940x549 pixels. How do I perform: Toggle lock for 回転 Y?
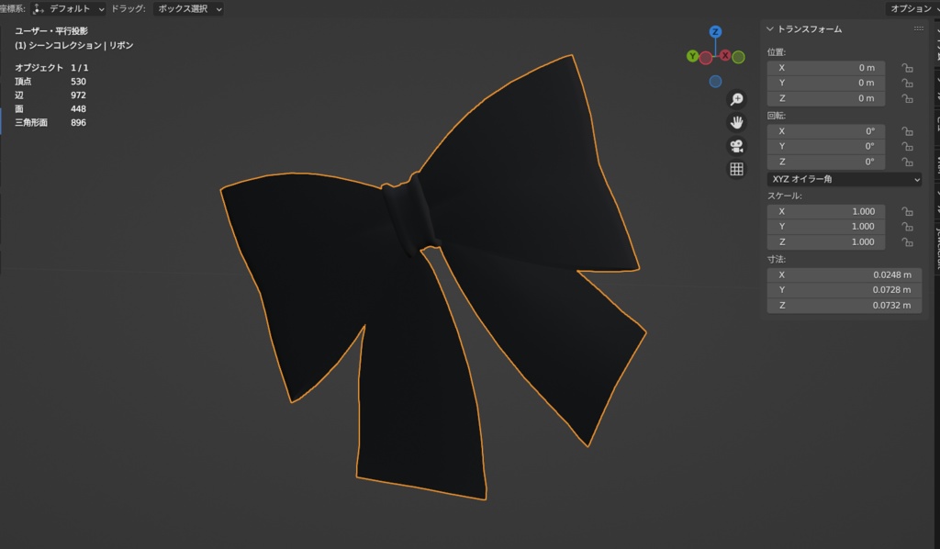click(908, 146)
